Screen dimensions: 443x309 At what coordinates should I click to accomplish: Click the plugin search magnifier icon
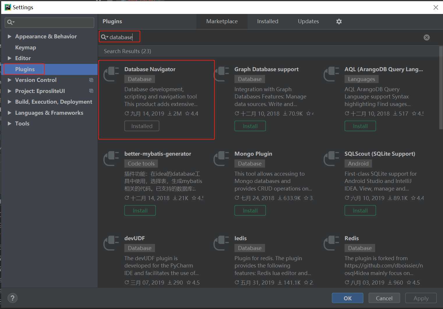[104, 37]
